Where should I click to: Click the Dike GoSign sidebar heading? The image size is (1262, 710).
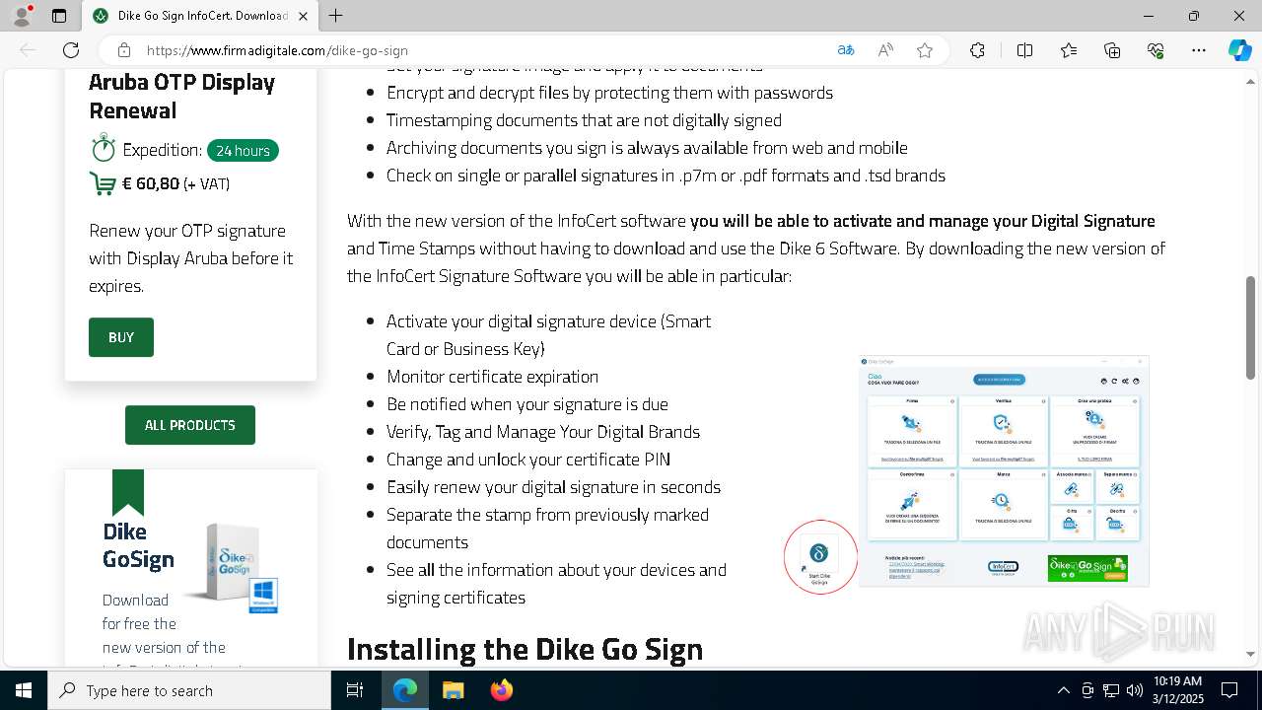[x=138, y=545]
